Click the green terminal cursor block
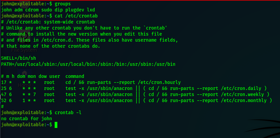280x138 pixels. pos(56,125)
